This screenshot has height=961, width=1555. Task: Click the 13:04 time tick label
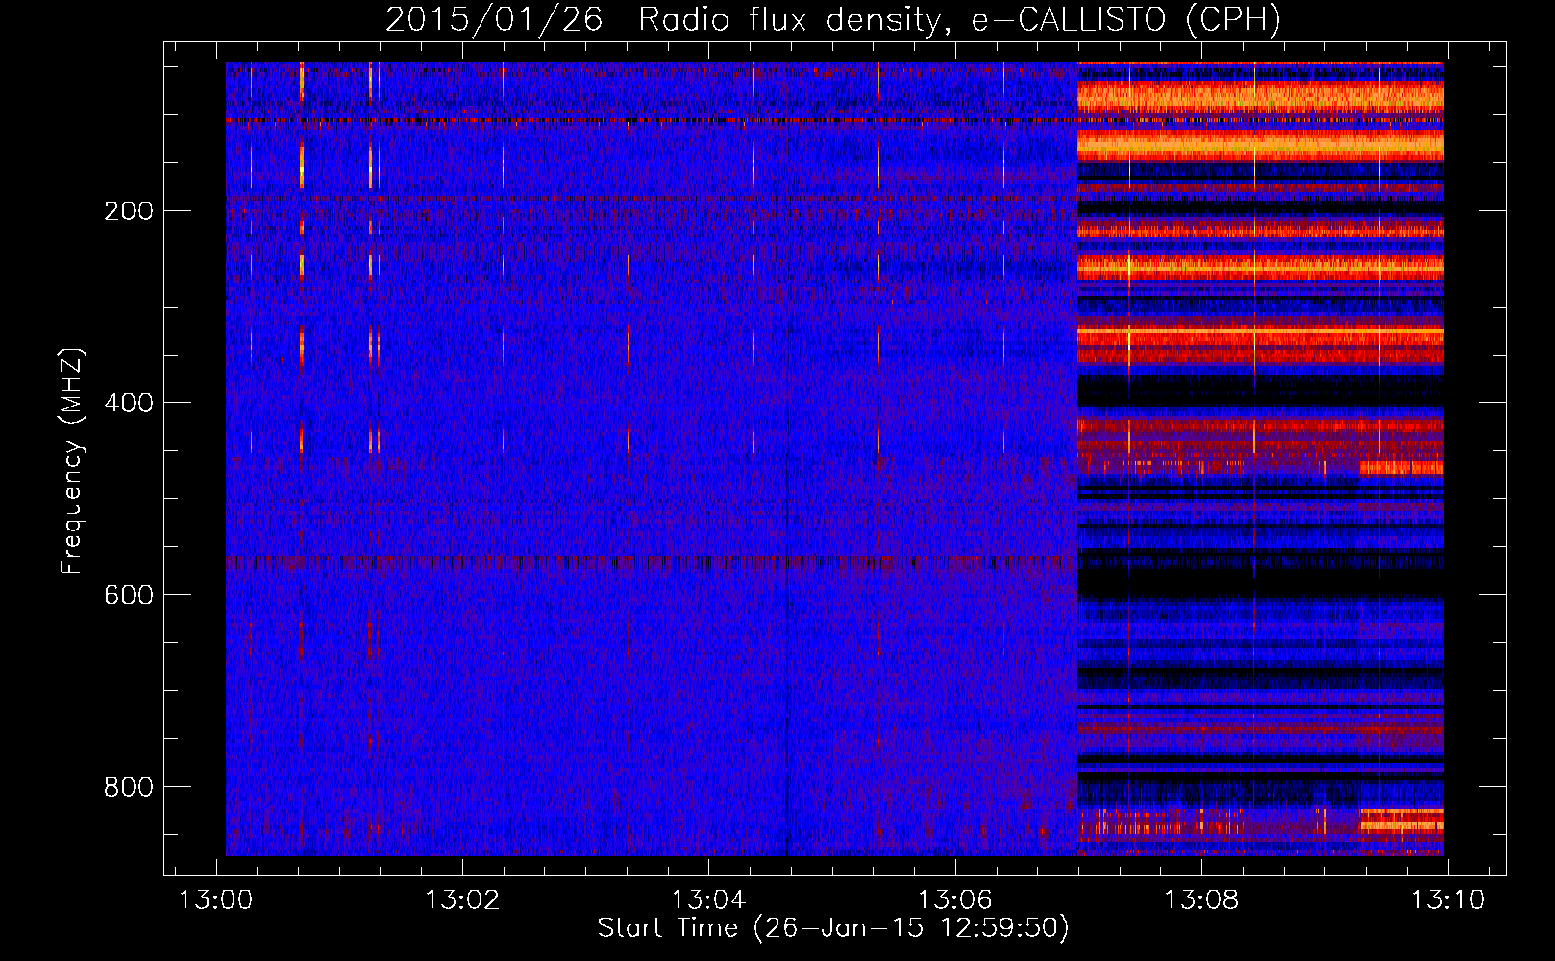709,900
